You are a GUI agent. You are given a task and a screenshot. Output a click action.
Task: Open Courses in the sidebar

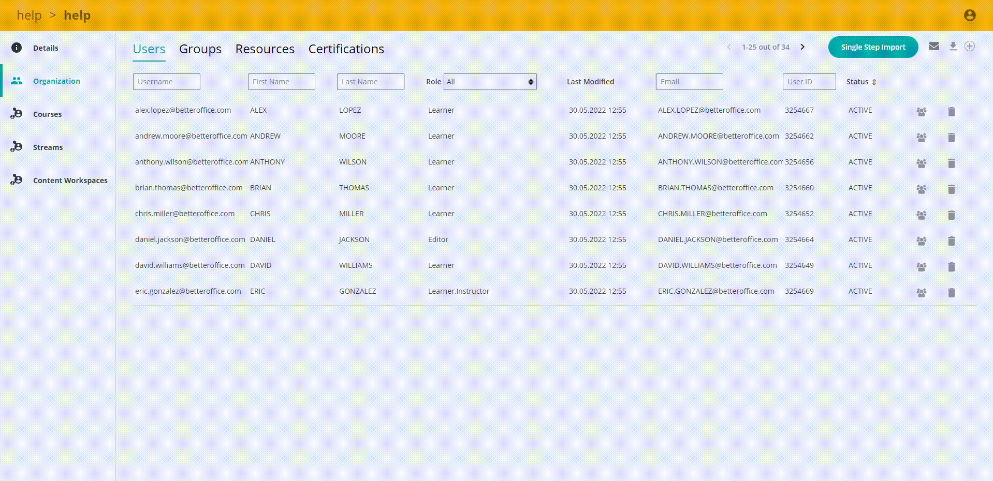[x=47, y=114]
